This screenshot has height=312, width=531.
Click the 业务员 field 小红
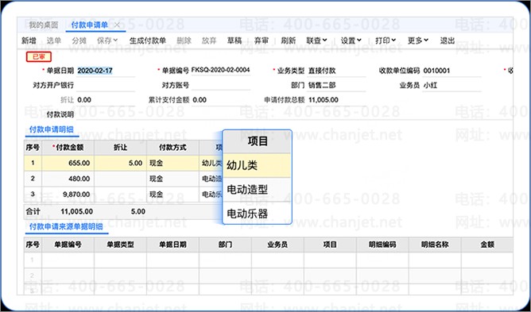tap(452, 85)
